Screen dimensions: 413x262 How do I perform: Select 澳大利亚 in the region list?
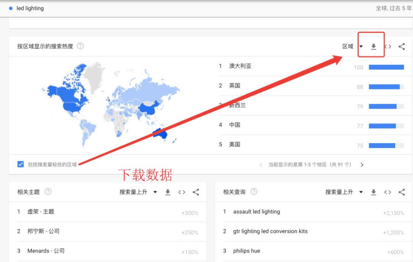coord(240,66)
